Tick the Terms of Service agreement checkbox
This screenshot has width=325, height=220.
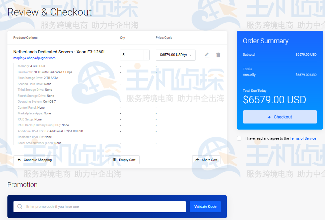239,138
